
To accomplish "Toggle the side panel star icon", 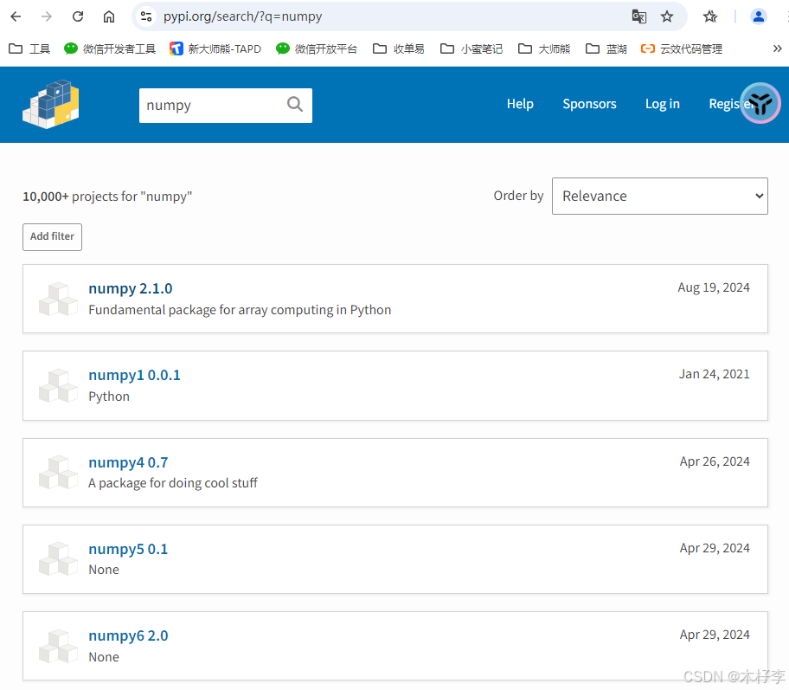I will click(x=709, y=16).
